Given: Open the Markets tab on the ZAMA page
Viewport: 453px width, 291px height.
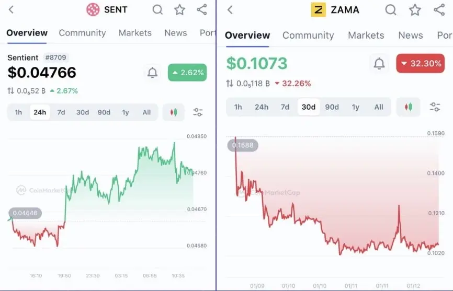Looking at the screenshot, I should tap(366, 35).
